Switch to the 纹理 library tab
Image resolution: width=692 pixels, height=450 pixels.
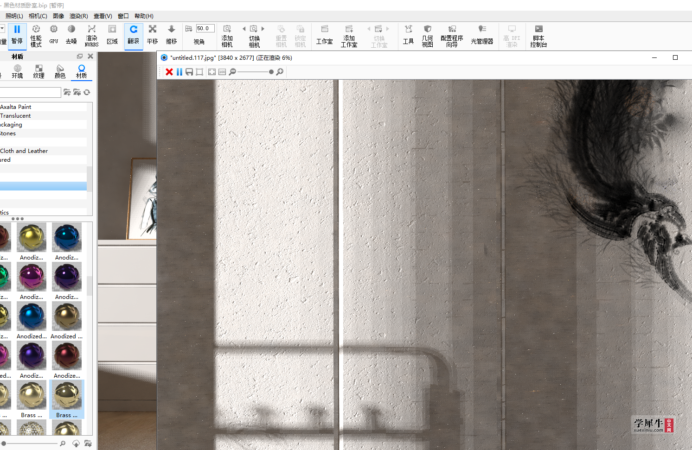(x=39, y=72)
